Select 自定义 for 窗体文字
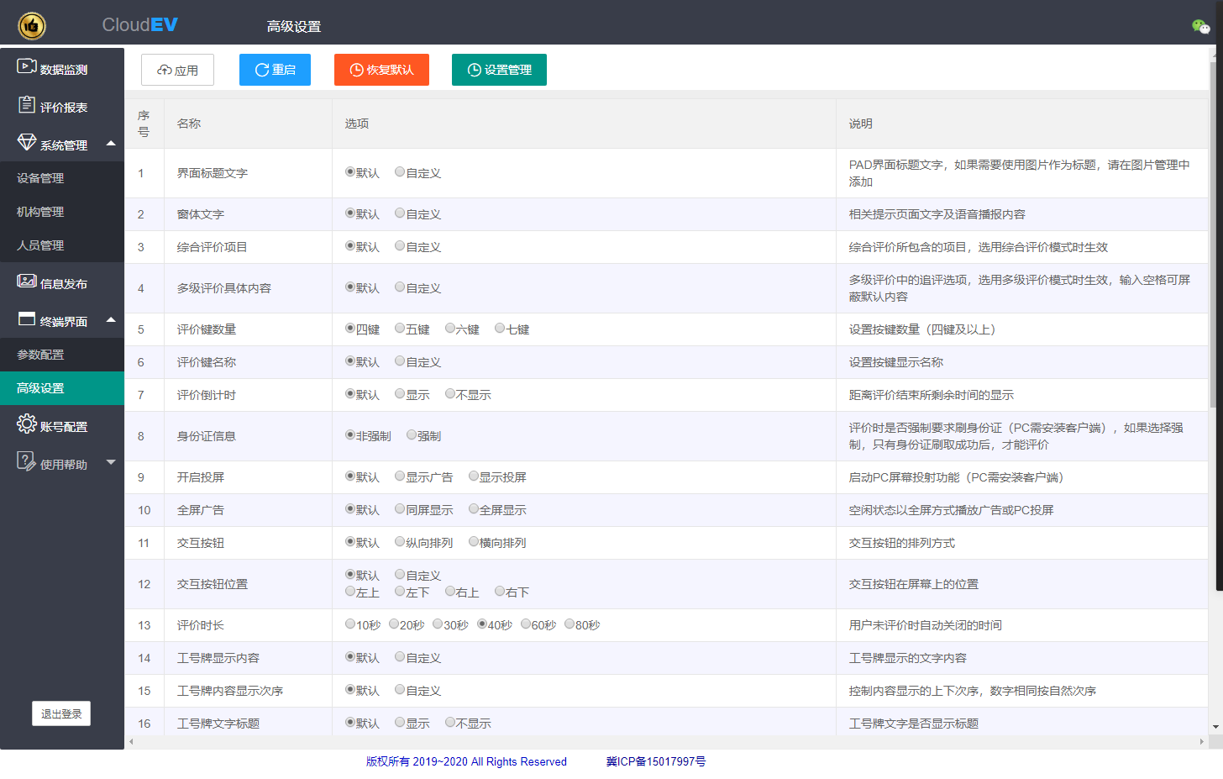This screenshot has height=779, width=1223. coord(400,213)
